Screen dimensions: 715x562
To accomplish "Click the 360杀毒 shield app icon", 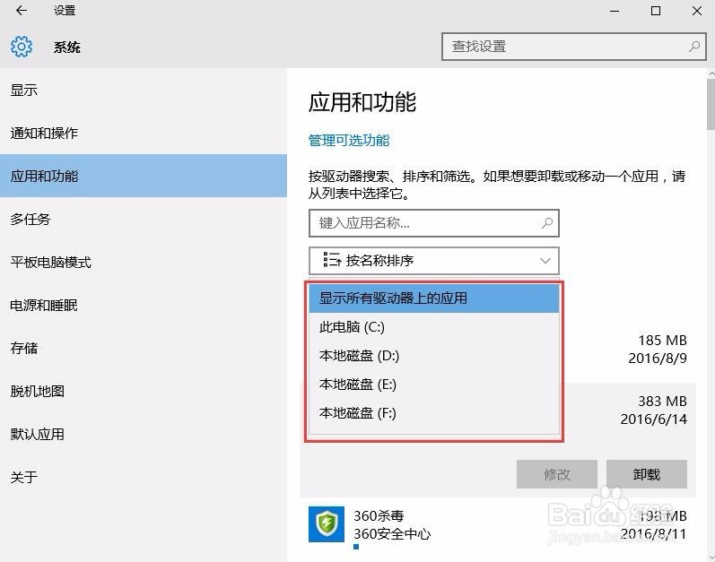I will click(326, 523).
